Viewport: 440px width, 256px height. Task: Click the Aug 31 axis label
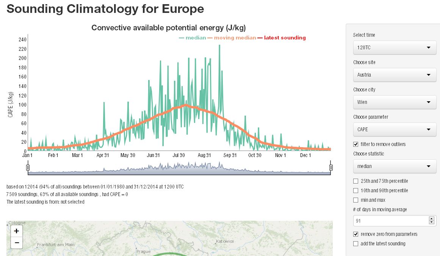[x=204, y=155]
